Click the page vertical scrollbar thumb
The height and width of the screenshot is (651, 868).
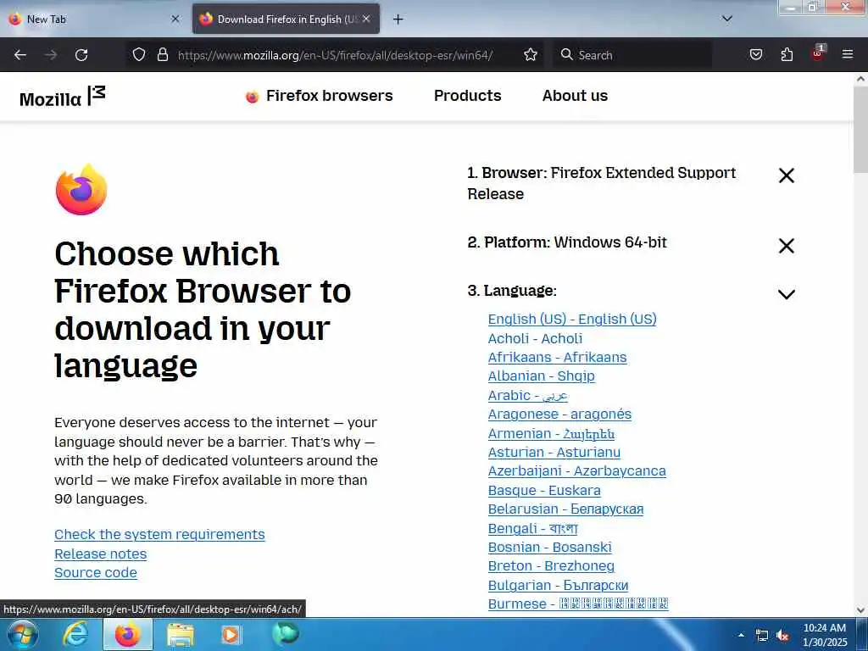(x=860, y=130)
